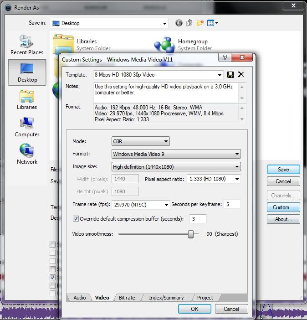Toggle Override default compression buffer checkbox
The height and width of the screenshot is (320, 307).
[x=76, y=219]
